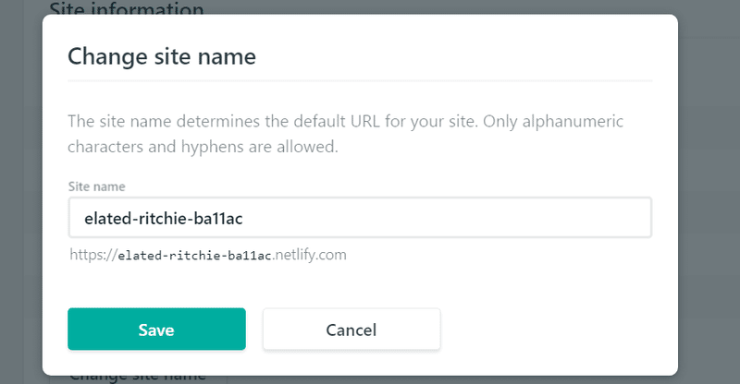740x384 pixels.
Task: Click the site name description paragraph
Action: 346,134
